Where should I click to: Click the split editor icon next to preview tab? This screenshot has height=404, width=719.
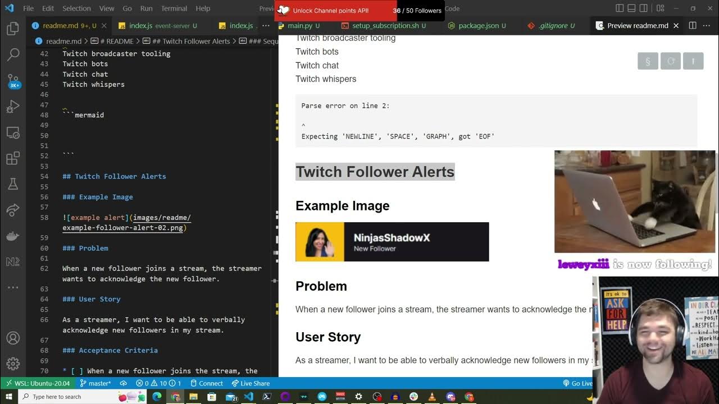(x=693, y=26)
